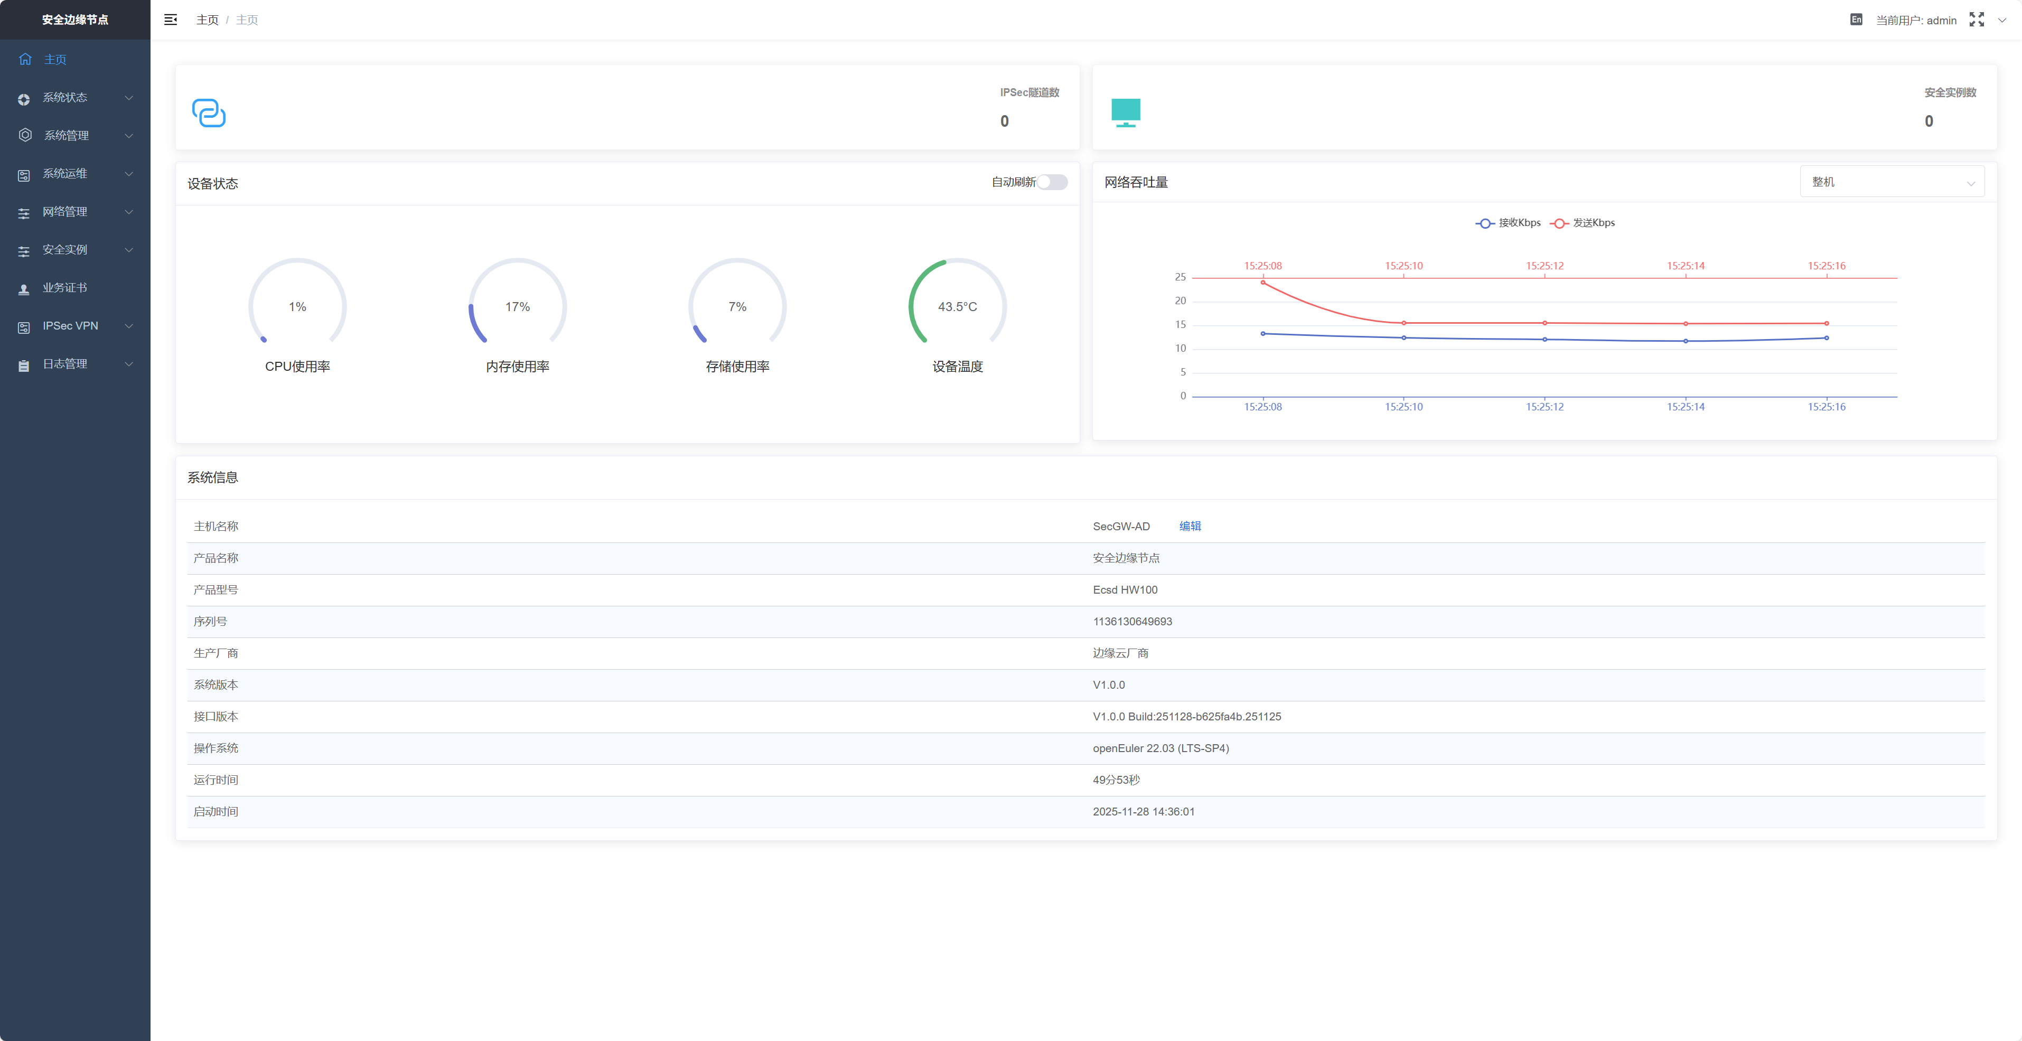This screenshot has height=1041, width=2022.
Task: Toggle fullscreen mode icon
Action: pos(1976,20)
